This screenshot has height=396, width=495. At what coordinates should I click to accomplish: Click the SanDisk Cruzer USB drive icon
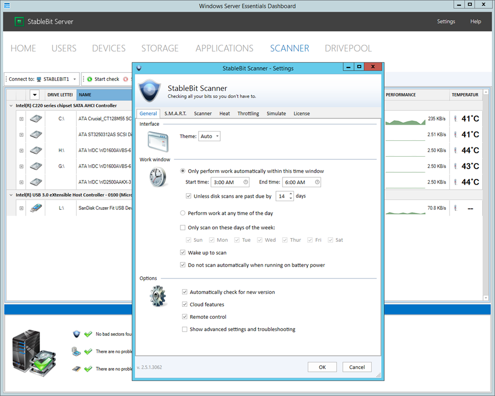[x=36, y=208]
